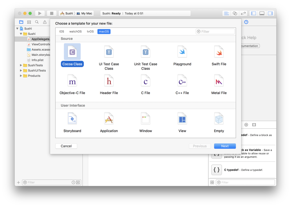Switch library to icon grid view
The height and width of the screenshot is (207, 291).
tap(212, 182)
